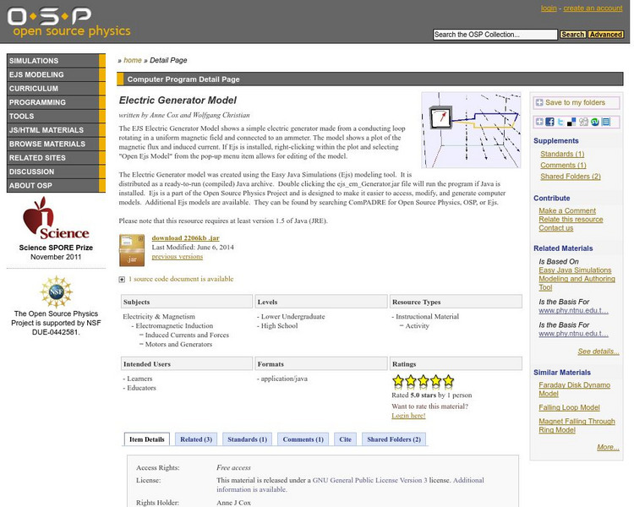Open the Standards (1) supplement link
634x507 pixels.
562,154
